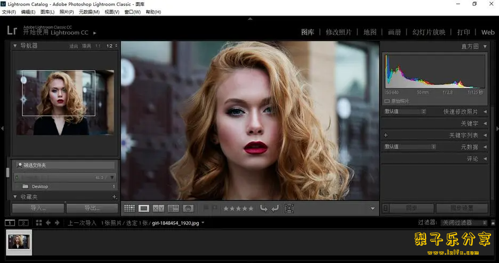Image resolution: width=499 pixels, height=263 pixels.
Task: Click main window display button 1
Action: (x=10, y=223)
